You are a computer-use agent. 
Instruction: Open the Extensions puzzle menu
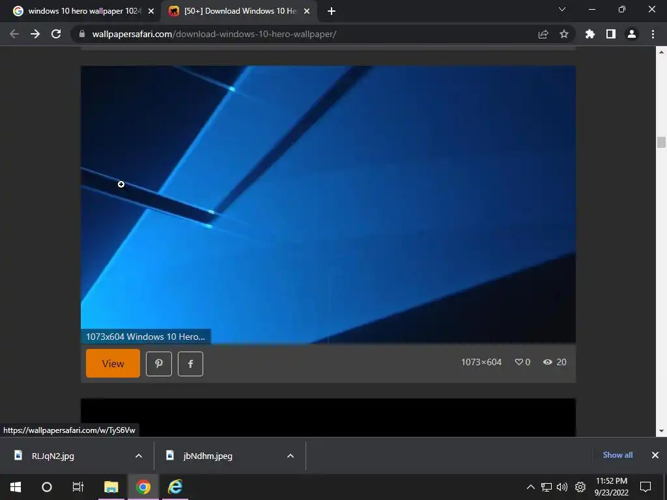pos(590,34)
